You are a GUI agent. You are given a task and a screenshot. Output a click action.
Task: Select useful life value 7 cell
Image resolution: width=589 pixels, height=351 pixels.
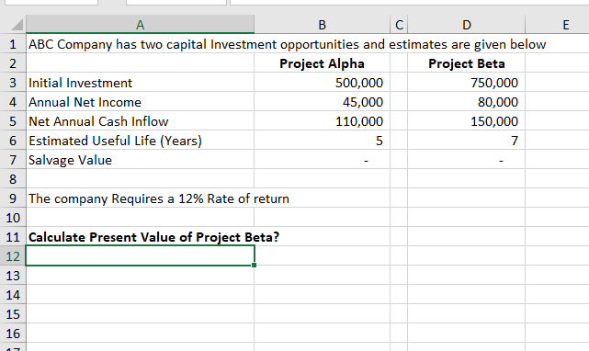click(x=466, y=141)
